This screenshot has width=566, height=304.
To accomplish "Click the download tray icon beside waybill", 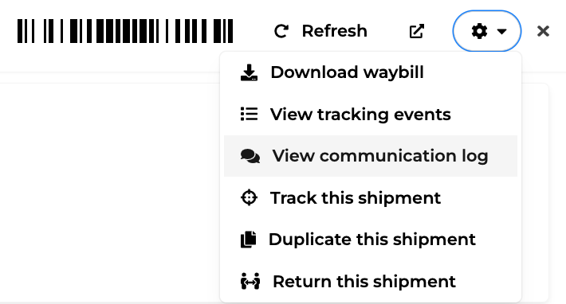I will 249,72.
